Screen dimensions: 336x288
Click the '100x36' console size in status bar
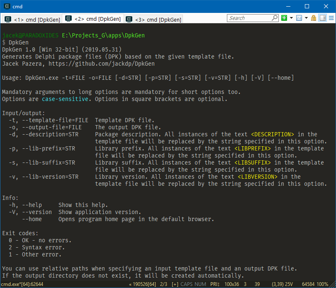point(231,284)
